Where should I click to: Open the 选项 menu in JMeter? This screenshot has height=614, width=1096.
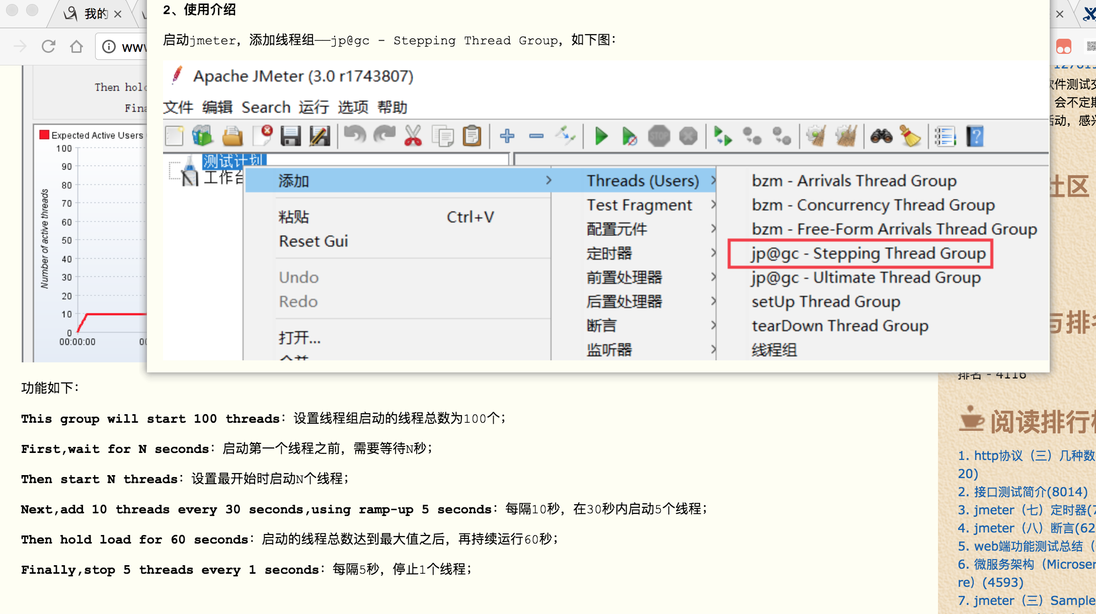tap(353, 107)
